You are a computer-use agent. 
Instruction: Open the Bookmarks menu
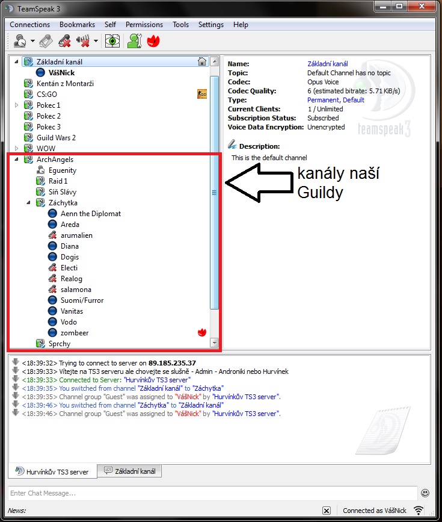click(x=77, y=25)
